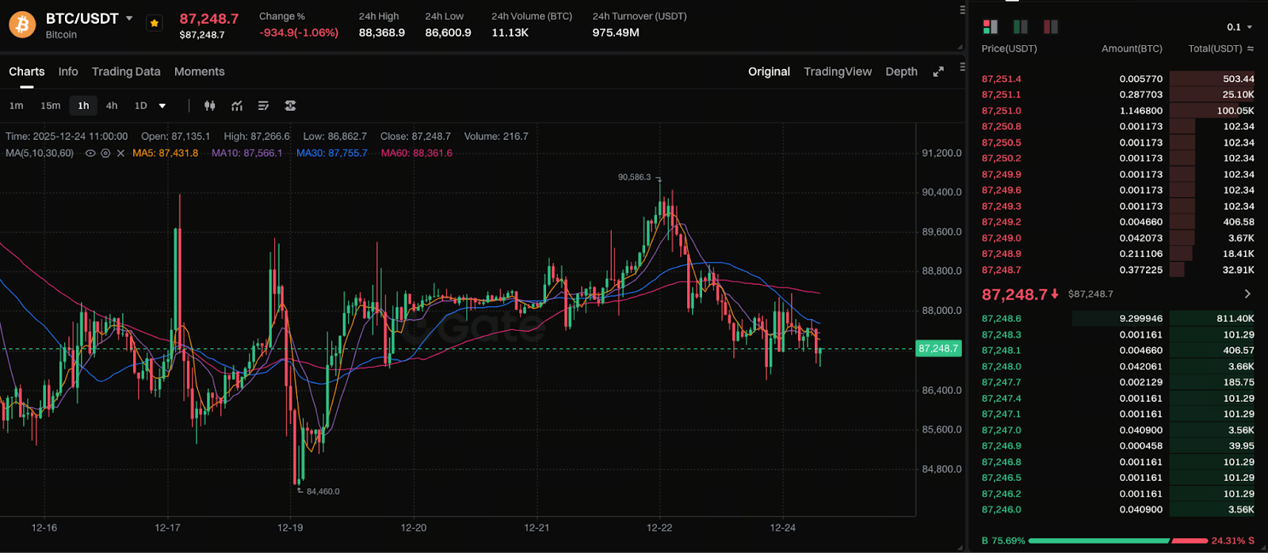Click ask price 87,251.4
The image size is (1268, 553).
(x=1002, y=79)
